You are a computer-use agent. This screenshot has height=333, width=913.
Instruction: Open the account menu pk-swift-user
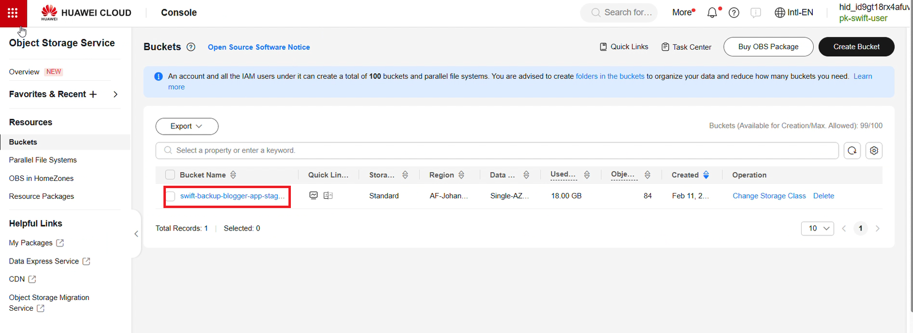tap(863, 18)
